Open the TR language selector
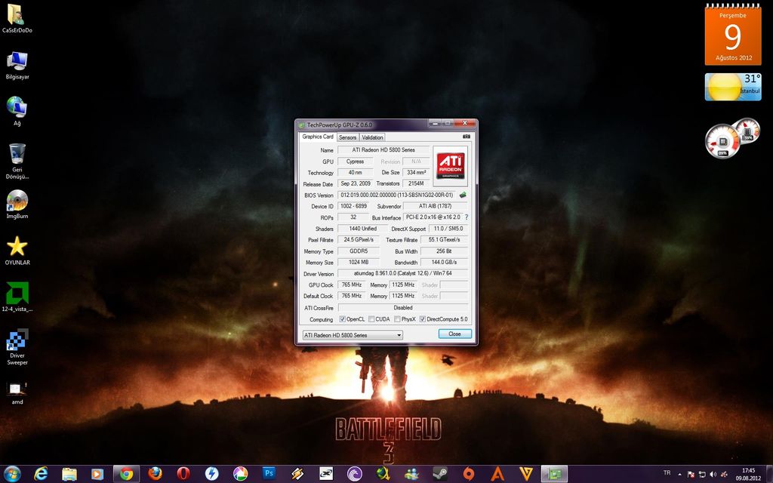Image resolution: width=773 pixels, height=483 pixels. [667, 473]
